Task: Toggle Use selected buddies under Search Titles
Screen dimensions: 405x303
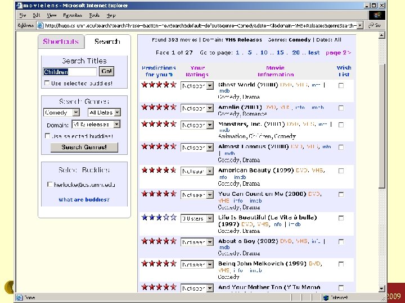Action: 47,83
